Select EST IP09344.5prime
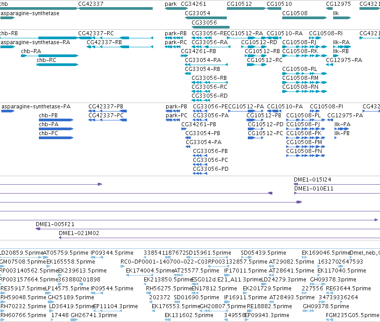Viewport: 380px width, 322px height. tap(112, 253)
